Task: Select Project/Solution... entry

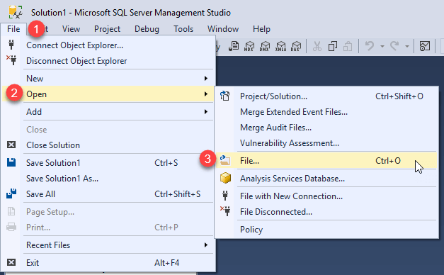Action: (326, 96)
